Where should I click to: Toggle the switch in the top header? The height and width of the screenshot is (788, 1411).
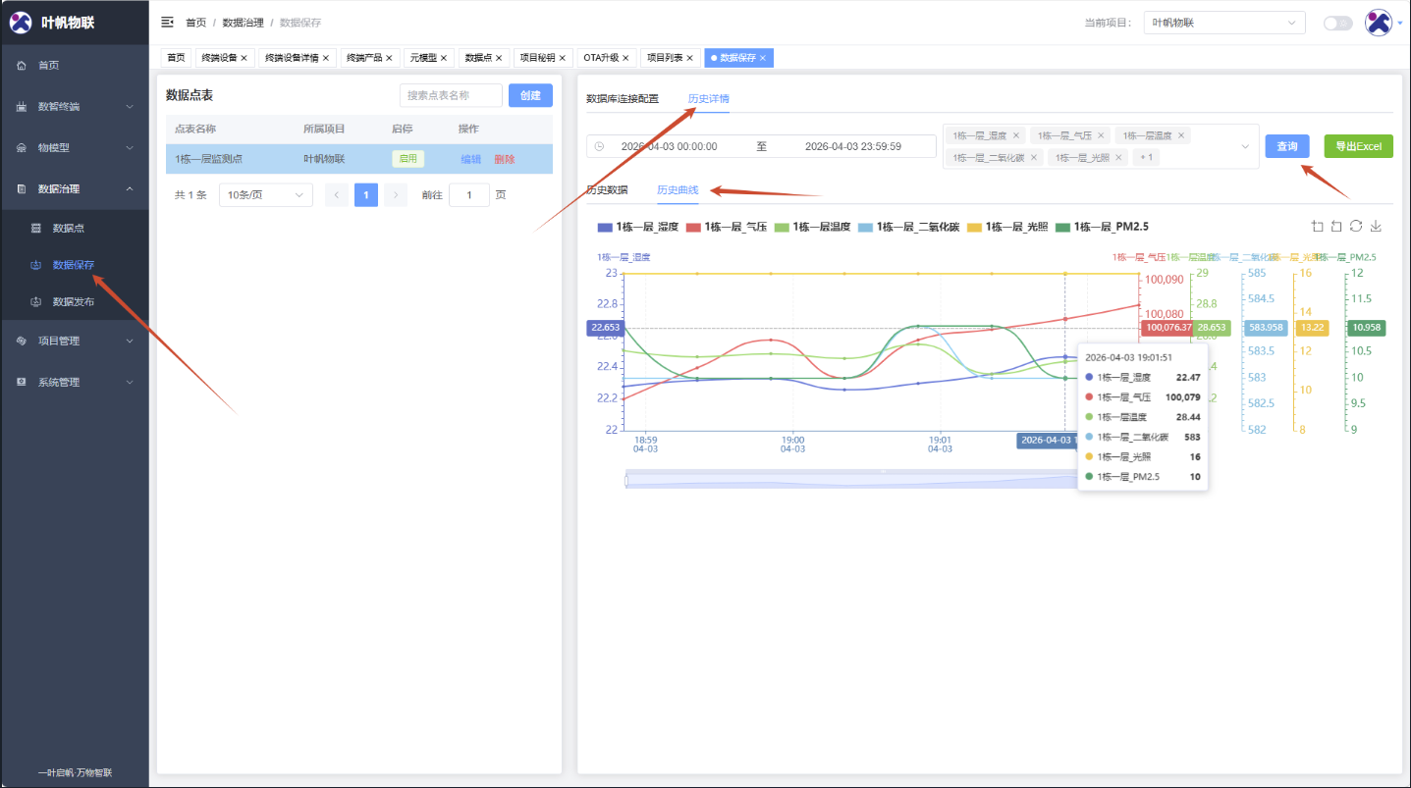point(1337,23)
